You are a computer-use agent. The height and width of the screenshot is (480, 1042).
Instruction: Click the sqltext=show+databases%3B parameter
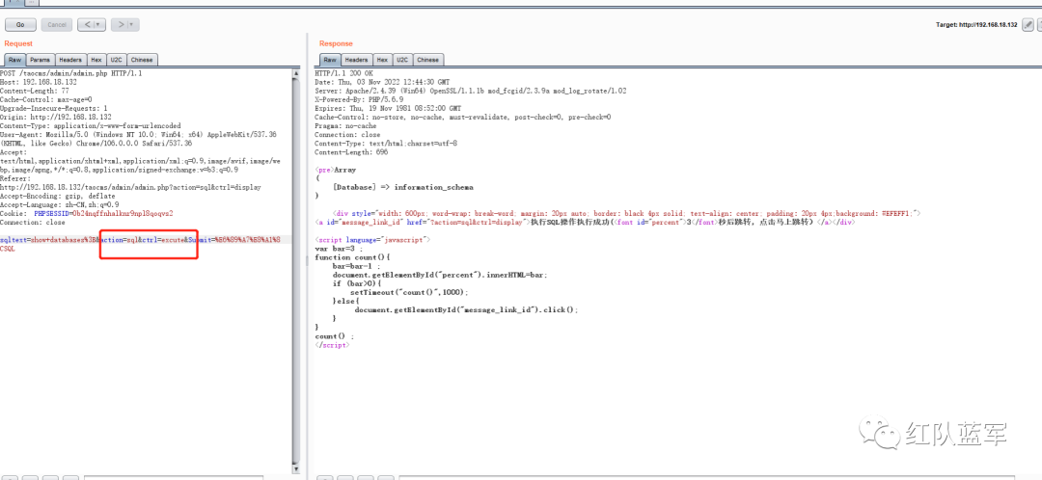(x=48, y=239)
